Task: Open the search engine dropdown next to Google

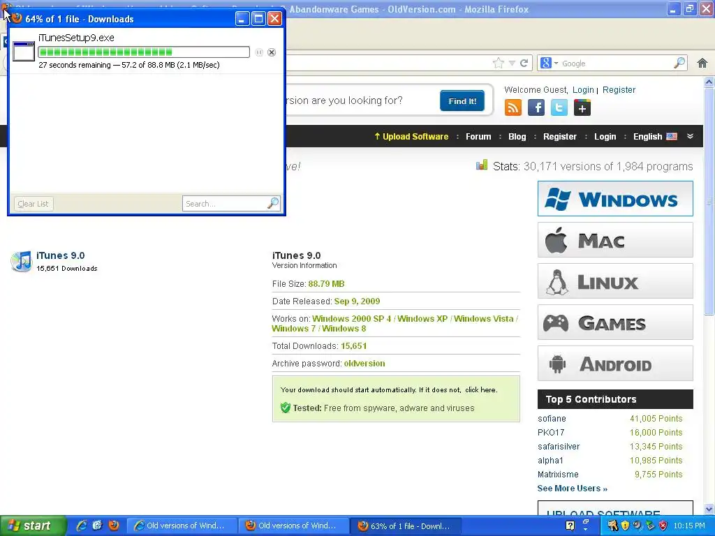Action: [556, 63]
